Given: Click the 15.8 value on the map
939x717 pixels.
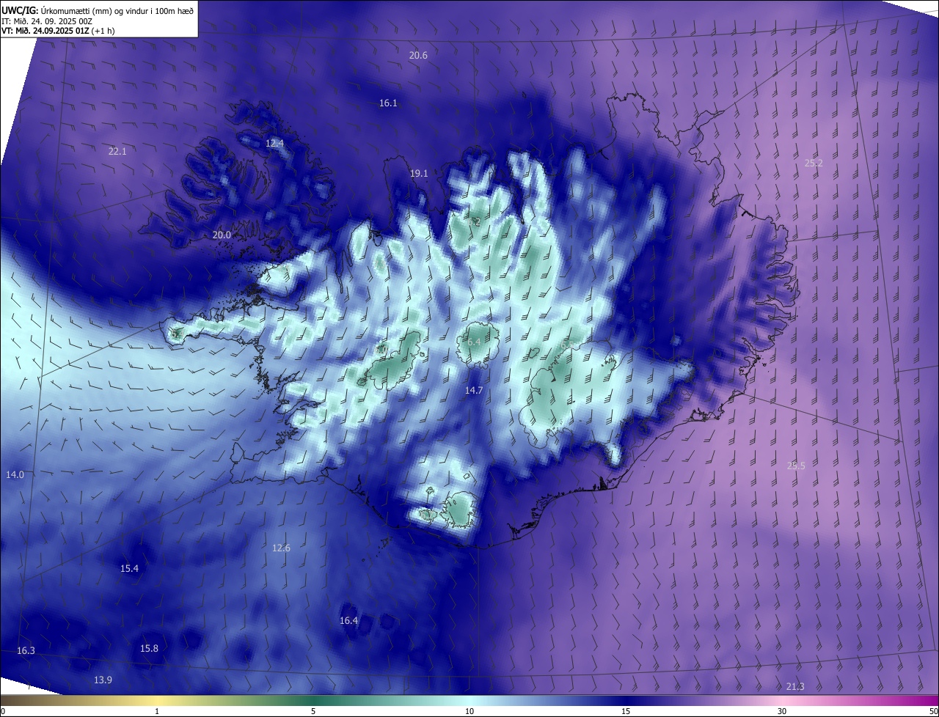Looking at the screenshot, I should click(149, 649).
